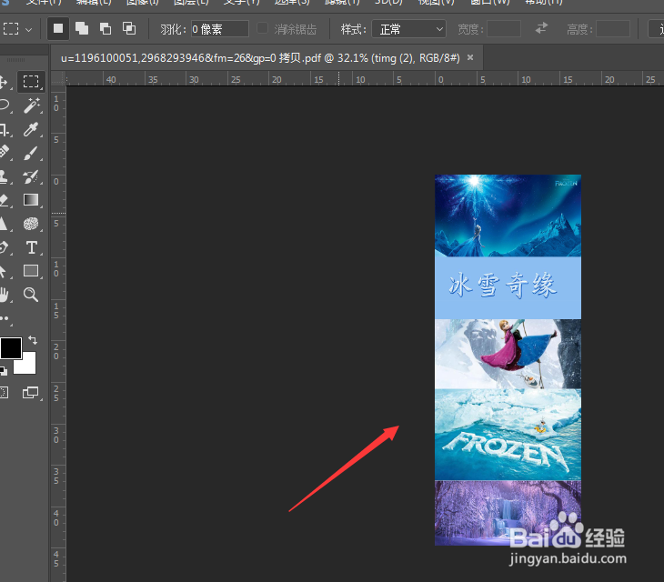The image size is (664, 582).
Task: Click the purple forest image on the canvas
Action: (x=508, y=513)
